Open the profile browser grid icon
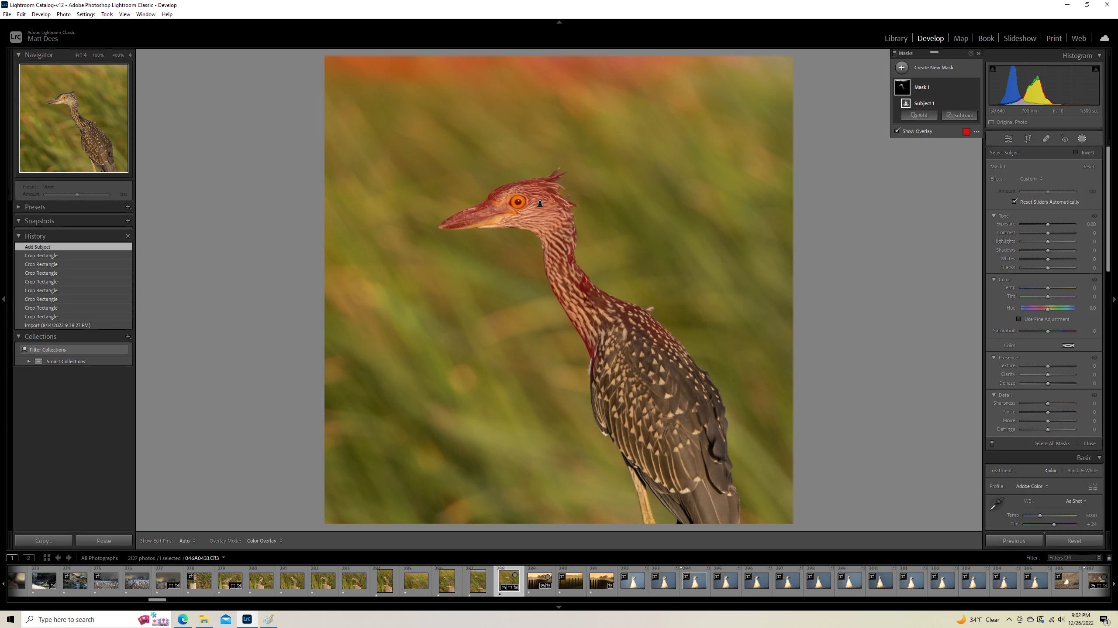Viewport: 1118px width, 628px height. (x=1093, y=486)
